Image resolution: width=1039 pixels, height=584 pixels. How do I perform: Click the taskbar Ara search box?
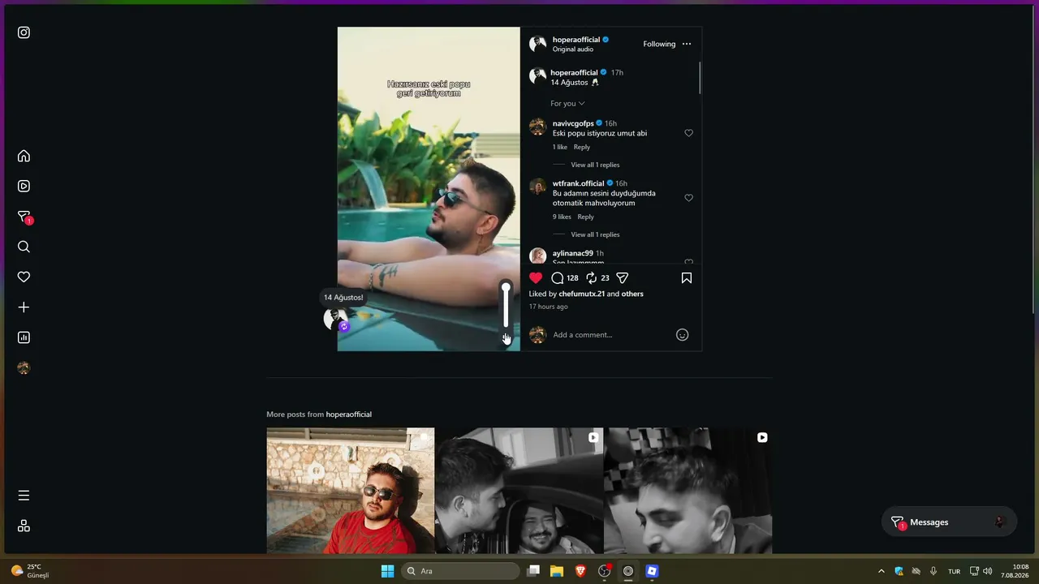click(460, 571)
